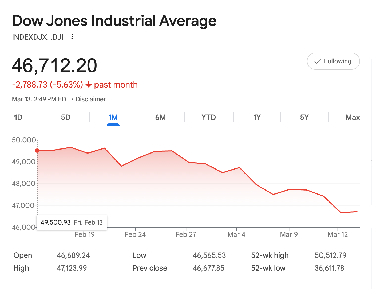Select the 5D time range tab
The image size is (372, 289).
pos(66,117)
